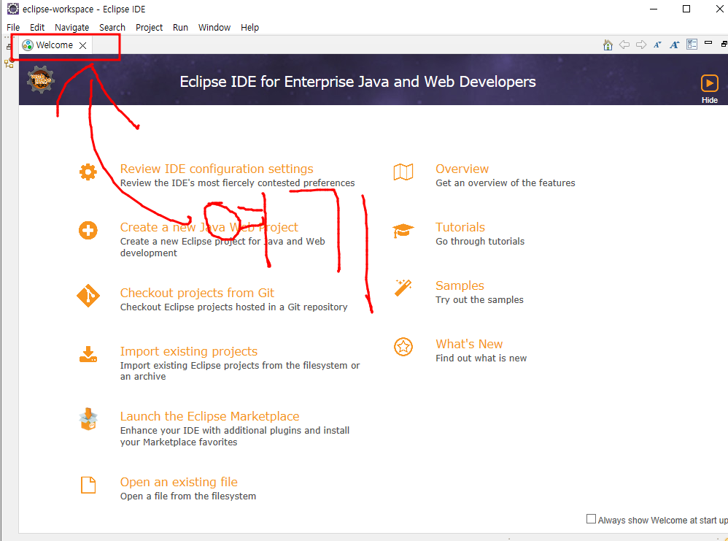
Task: Click text 'Go through tutorials'
Action: (x=480, y=241)
